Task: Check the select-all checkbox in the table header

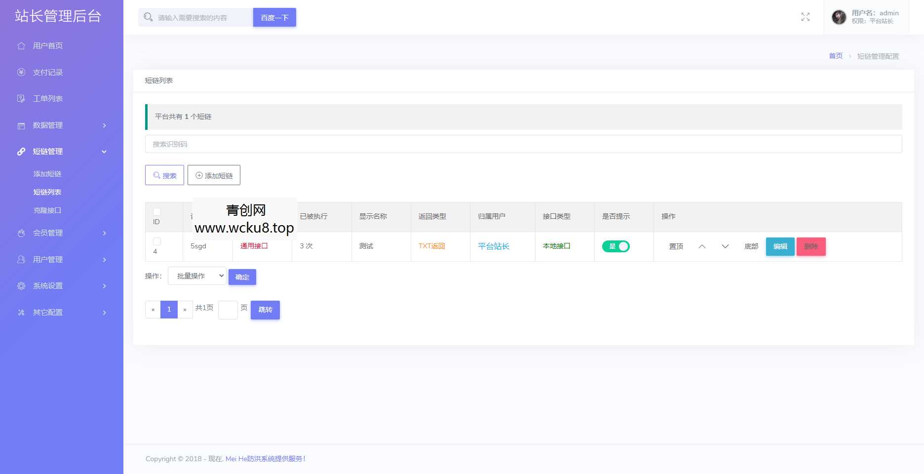Action: tap(157, 212)
